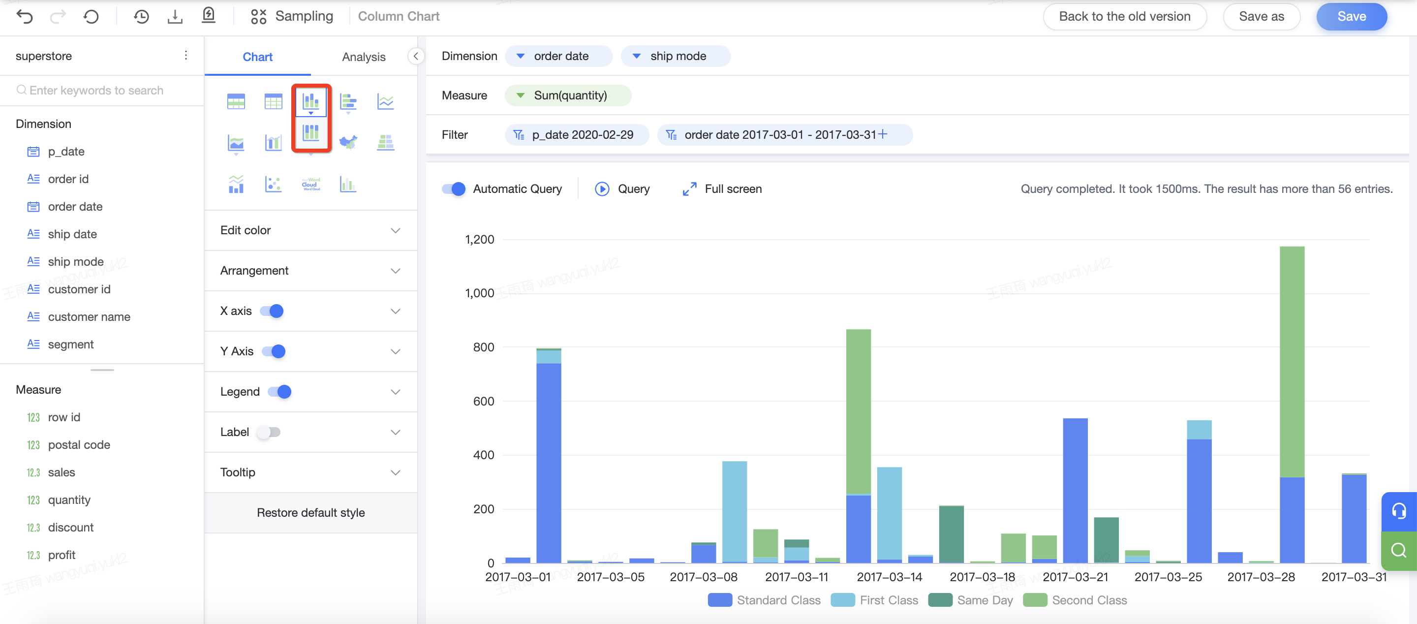Select the China map chart type
This screenshot has width=1417, height=624.
(x=348, y=143)
